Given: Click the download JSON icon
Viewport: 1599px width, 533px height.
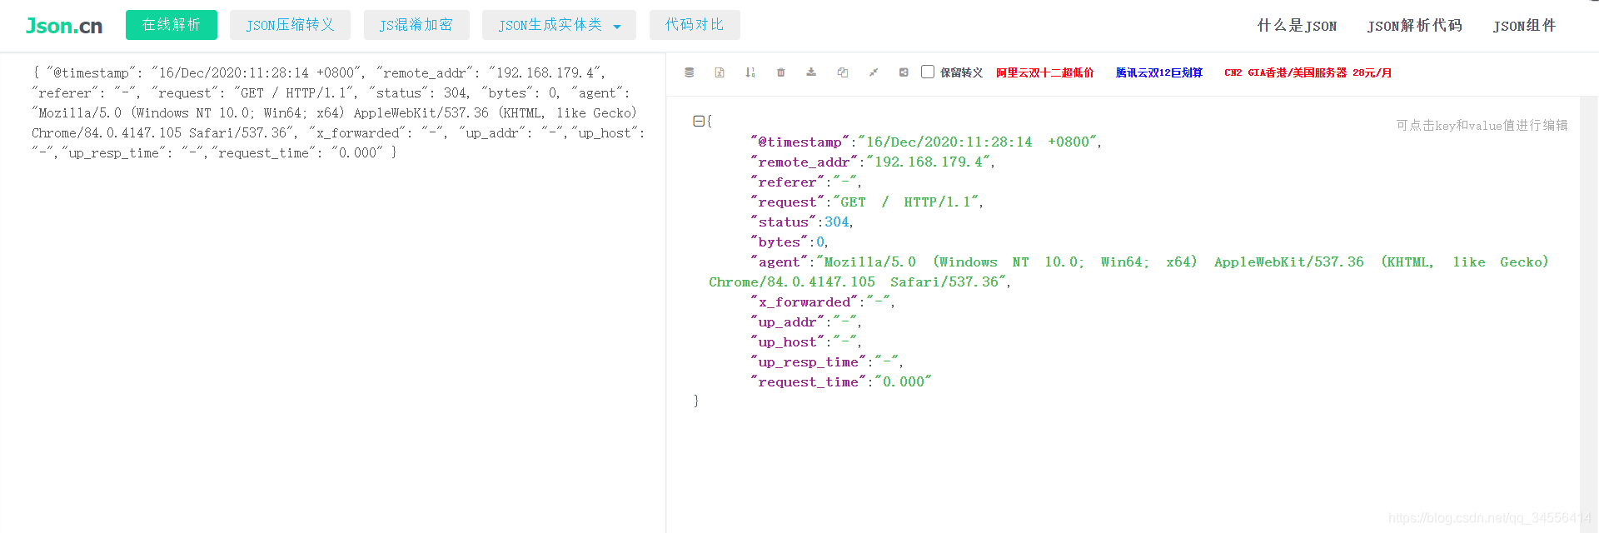Looking at the screenshot, I should coord(811,72).
